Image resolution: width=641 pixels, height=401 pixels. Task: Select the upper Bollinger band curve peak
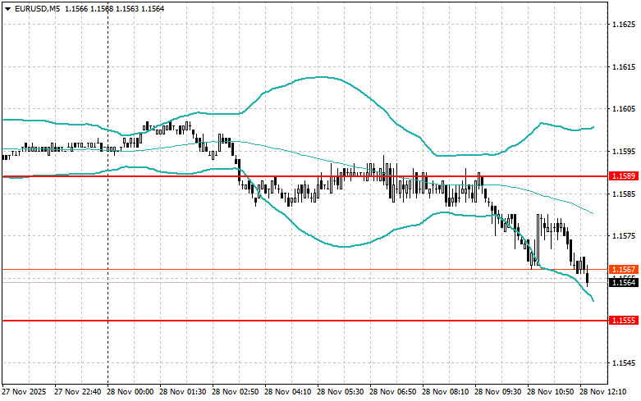click(322, 77)
